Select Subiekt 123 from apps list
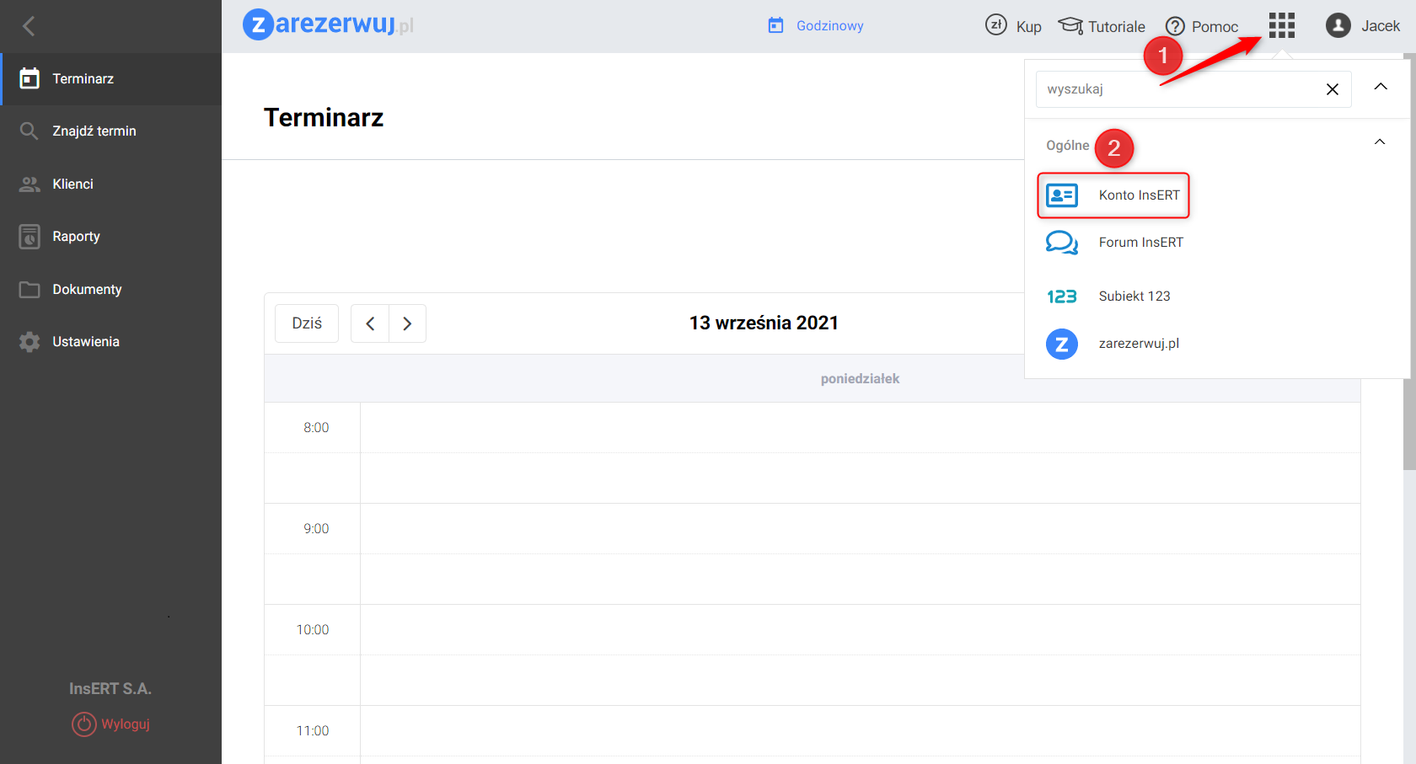The height and width of the screenshot is (764, 1416). 1134,297
